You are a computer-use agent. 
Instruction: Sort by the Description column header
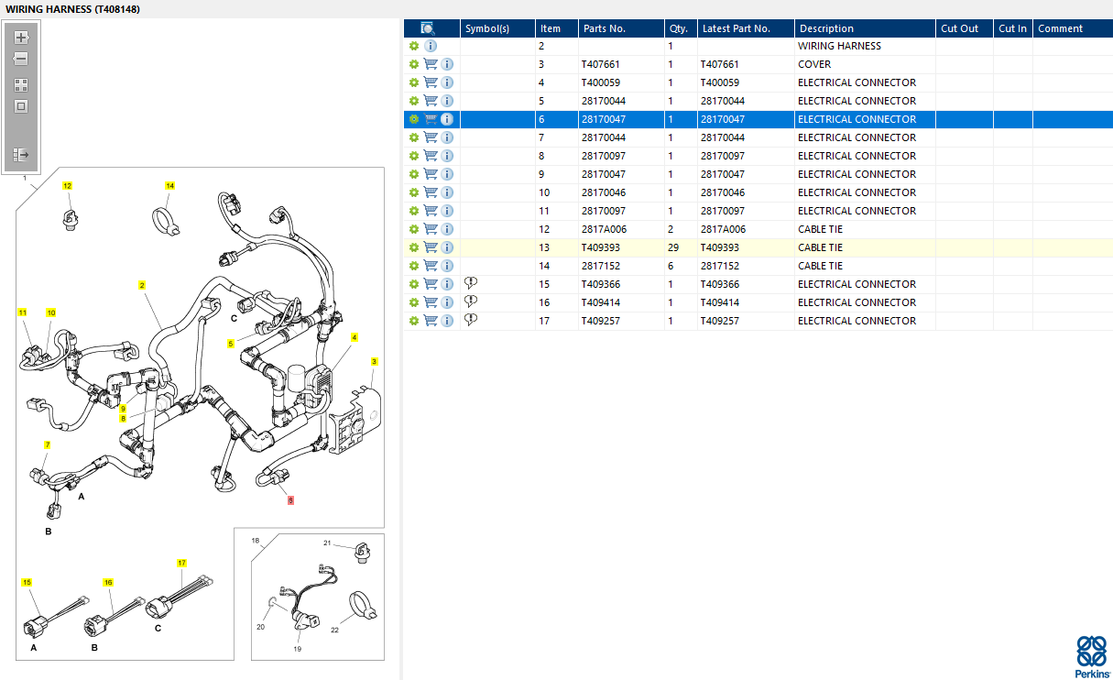(x=826, y=28)
